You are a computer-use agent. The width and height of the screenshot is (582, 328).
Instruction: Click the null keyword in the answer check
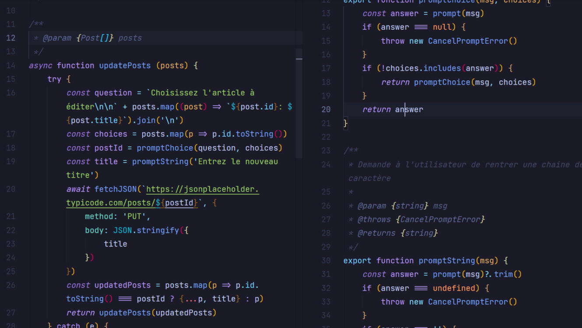click(x=442, y=27)
